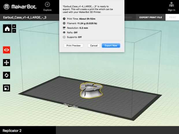
Task: Toggle the eye view tool
Action: point(7,50)
